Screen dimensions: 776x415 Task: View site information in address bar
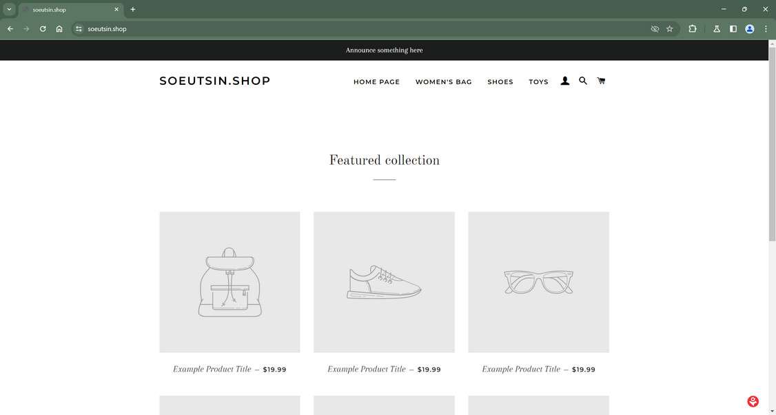tap(79, 29)
